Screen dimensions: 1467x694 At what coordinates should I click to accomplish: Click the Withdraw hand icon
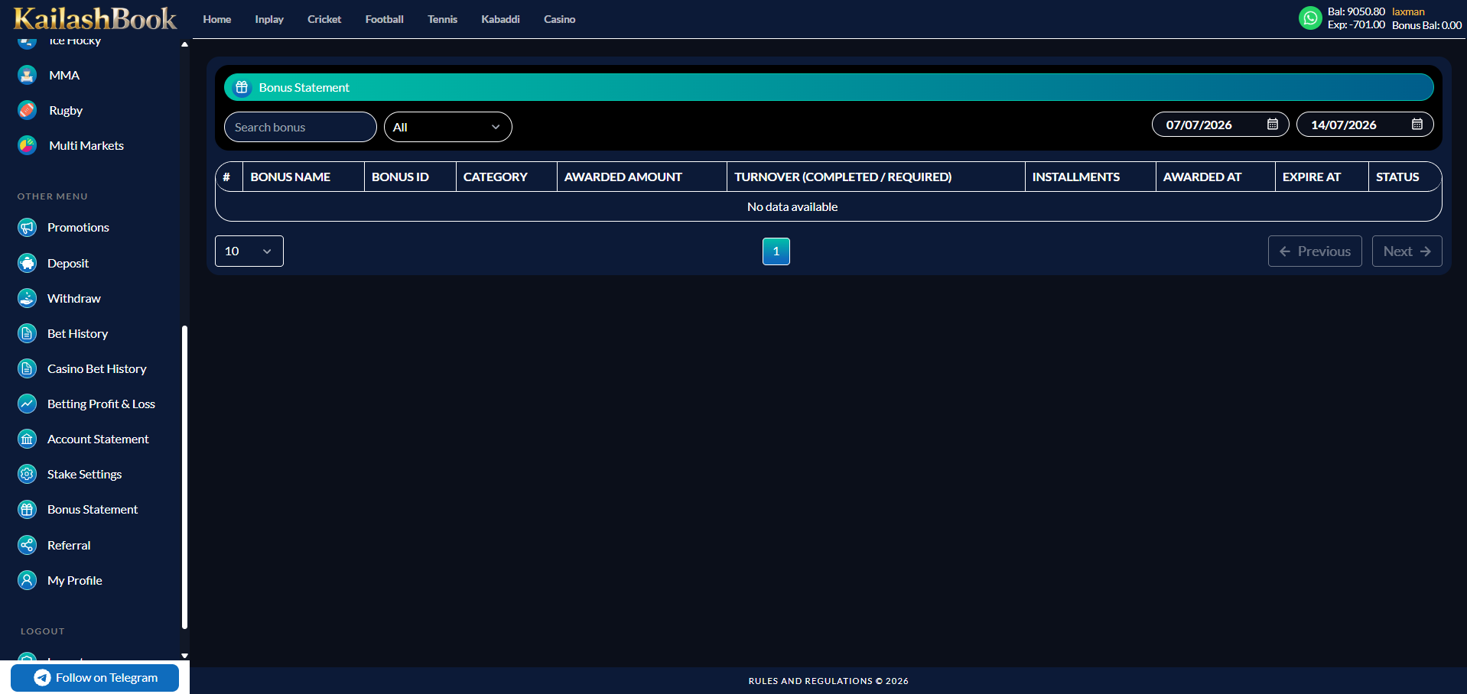[x=28, y=298]
